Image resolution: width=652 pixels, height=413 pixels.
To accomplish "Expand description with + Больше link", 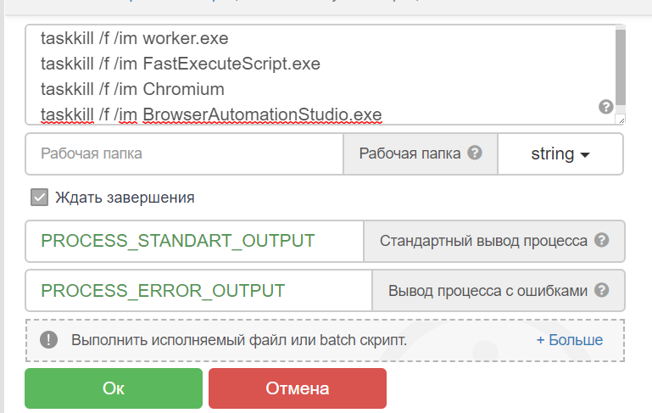I will click(569, 340).
